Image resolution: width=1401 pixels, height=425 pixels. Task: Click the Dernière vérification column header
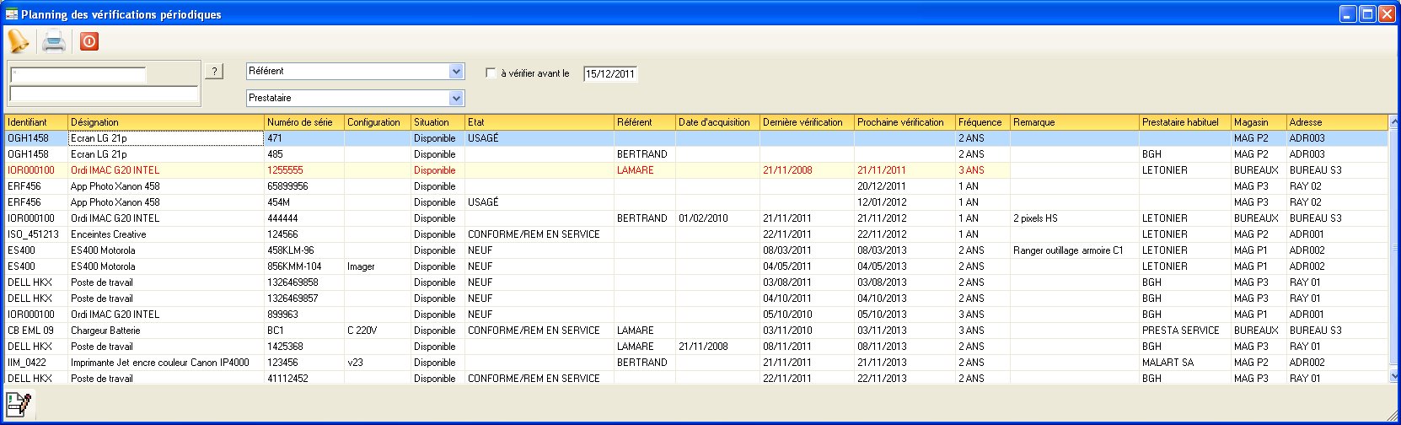pyautogui.click(x=808, y=122)
